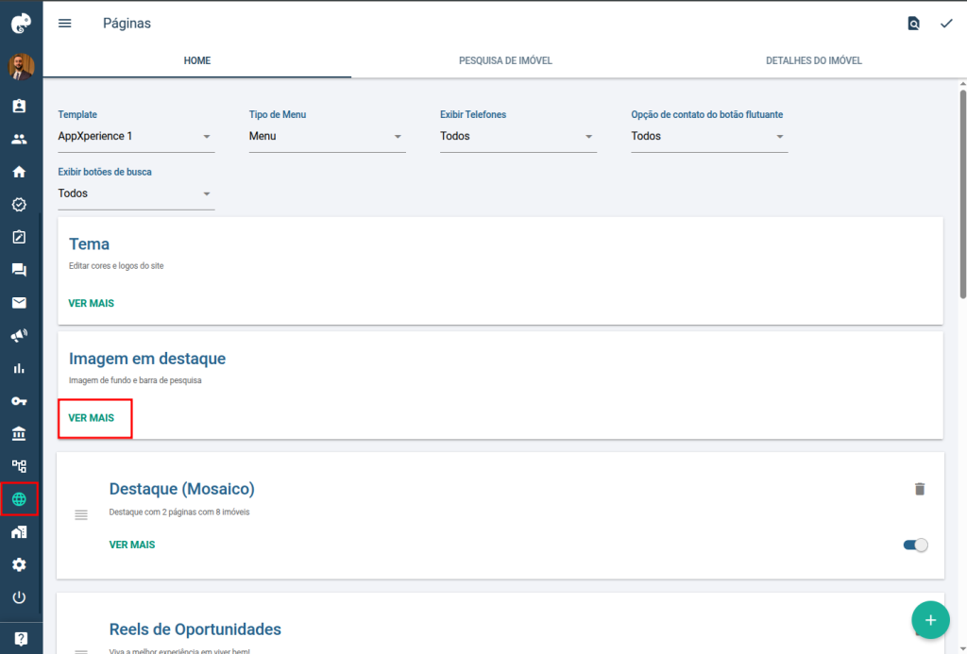The image size is (967, 654).
Task: Open the key sidebar icon
Action: [19, 401]
